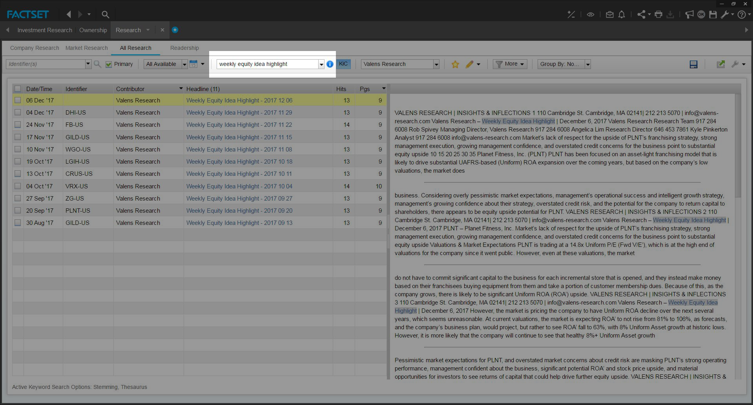Viewport: 753px width, 405px height.
Task: Open the FactSet search magnifier in title bar
Action: pos(105,15)
